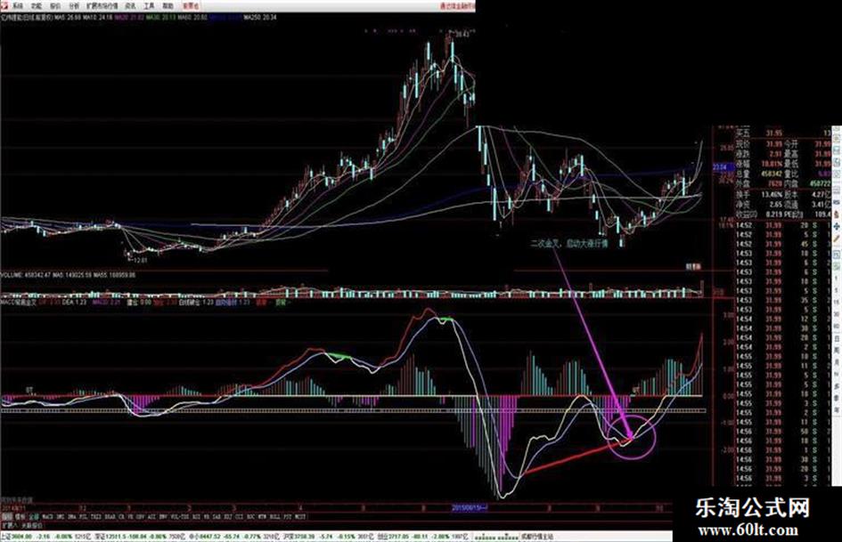The image size is (842, 542).
Task: Switch to weekly 周 period button
Action: [836, 351]
